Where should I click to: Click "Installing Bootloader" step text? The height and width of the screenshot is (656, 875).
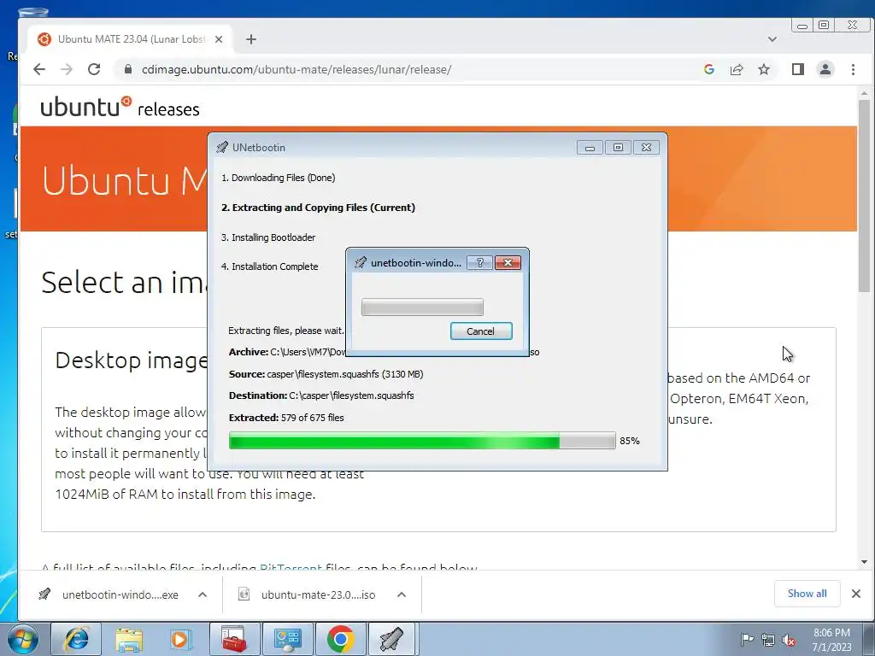267,237
